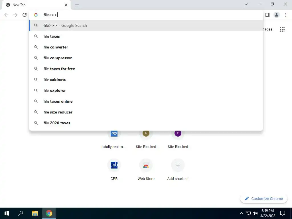Choose the 'file size reducer' suggestion
The width and height of the screenshot is (292, 219).
click(x=146, y=112)
